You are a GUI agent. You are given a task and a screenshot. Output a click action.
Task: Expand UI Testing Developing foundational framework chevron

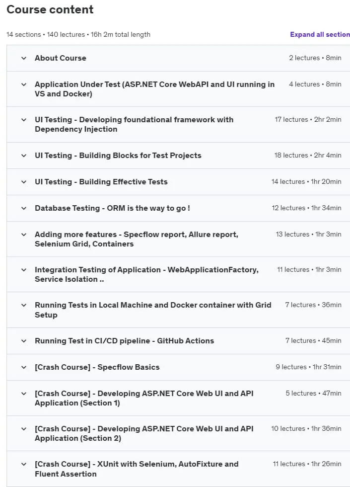tap(24, 120)
